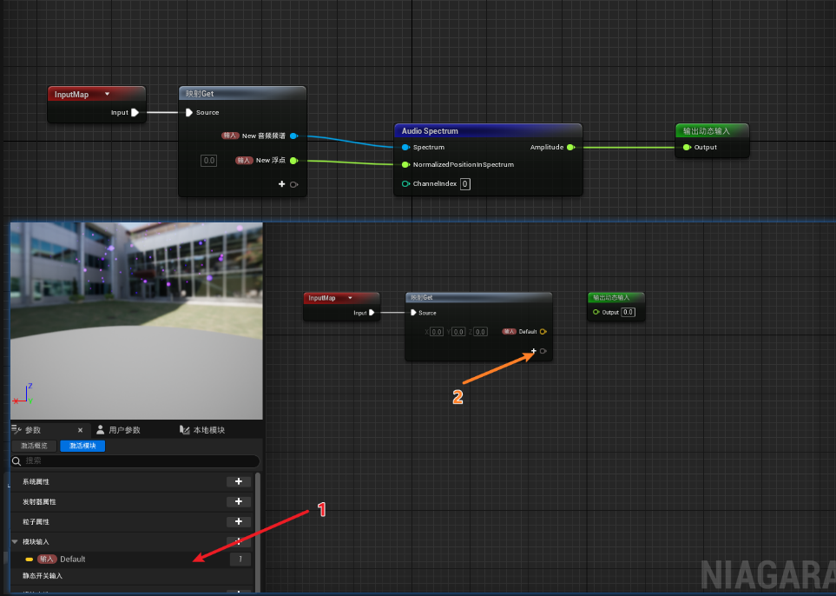Click the 本地模块 tab icon
836x596 pixels.
[184, 429]
